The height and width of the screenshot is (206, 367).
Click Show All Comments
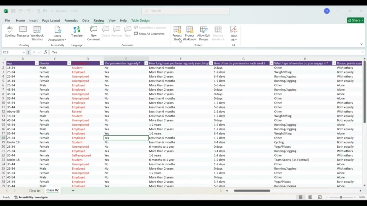(x=149, y=34)
